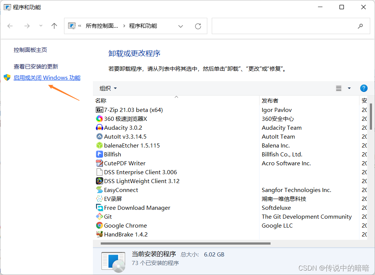The height and width of the screenshot is (275, 375).
Task: Click the Audacity headphones icon
Action: click(99, 127)
